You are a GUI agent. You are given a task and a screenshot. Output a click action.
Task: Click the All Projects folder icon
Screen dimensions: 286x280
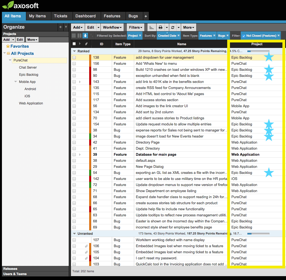8,53
